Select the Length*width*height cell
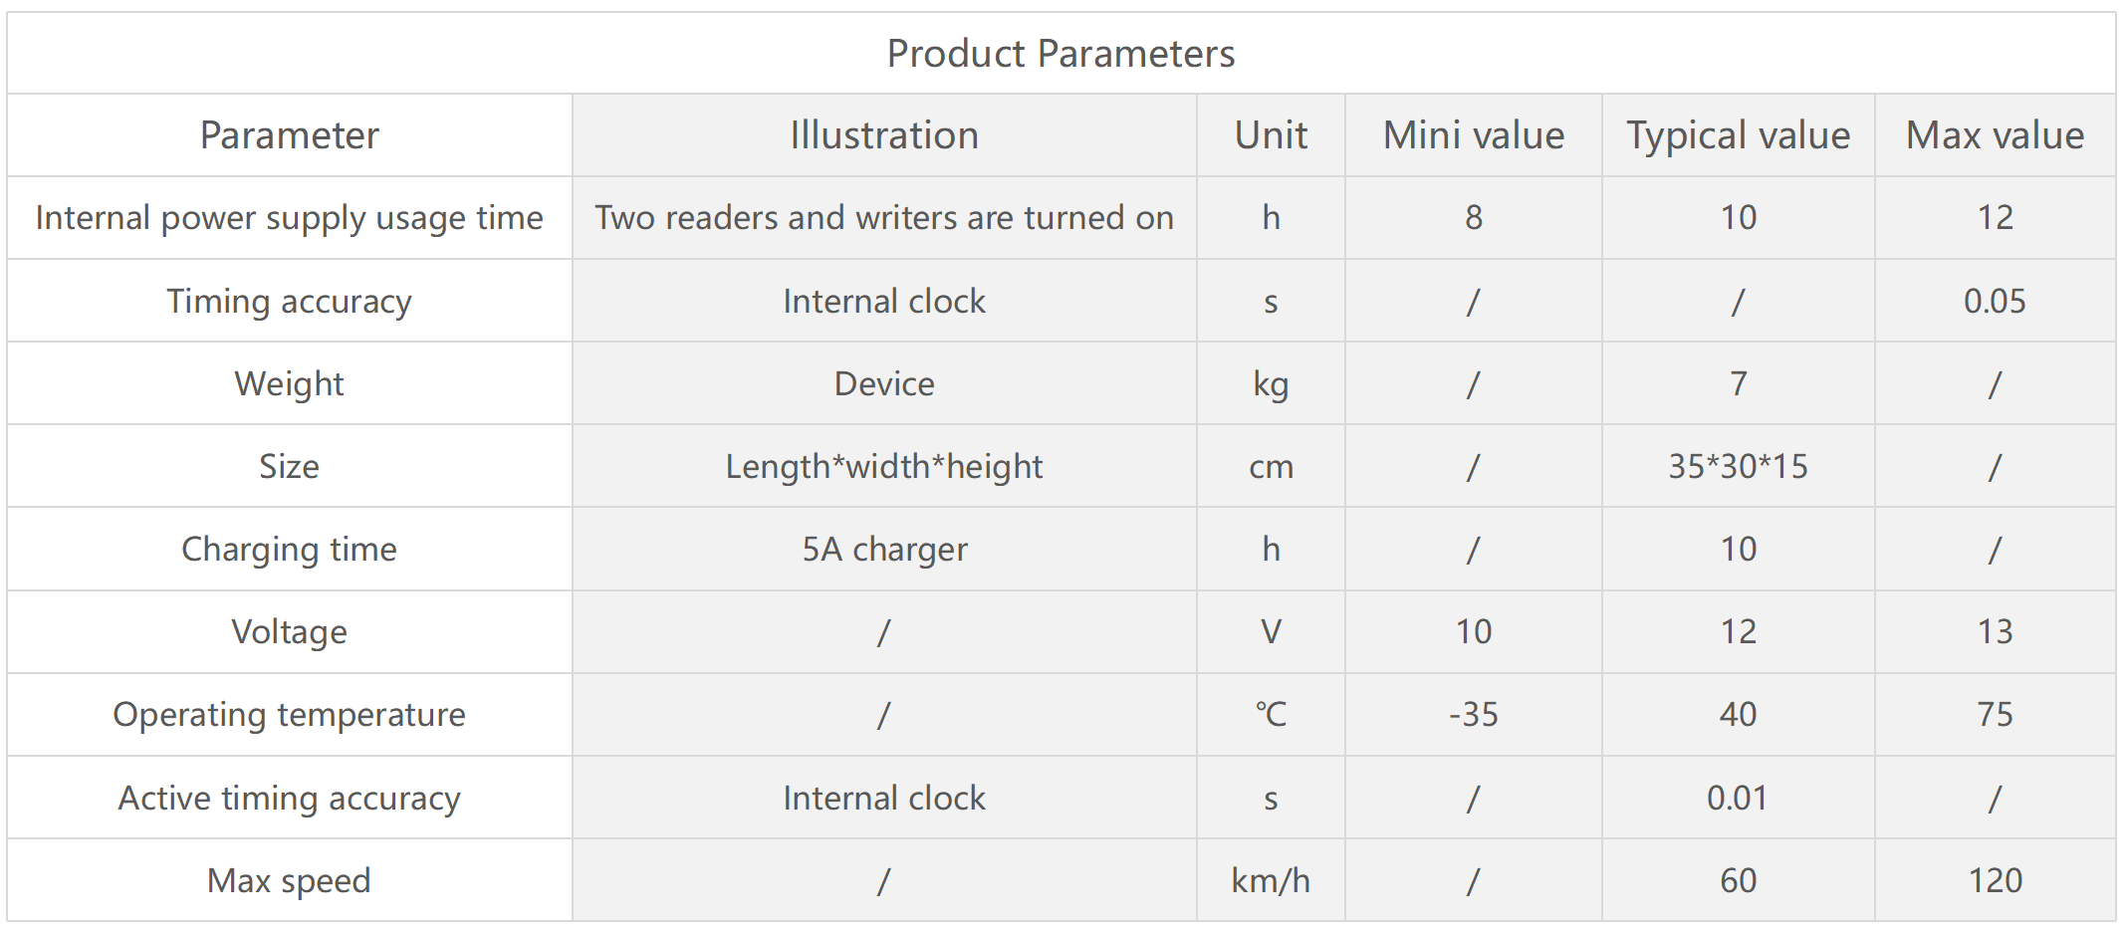This screenshot has height=932, width=2125. [x=884, y=466]
